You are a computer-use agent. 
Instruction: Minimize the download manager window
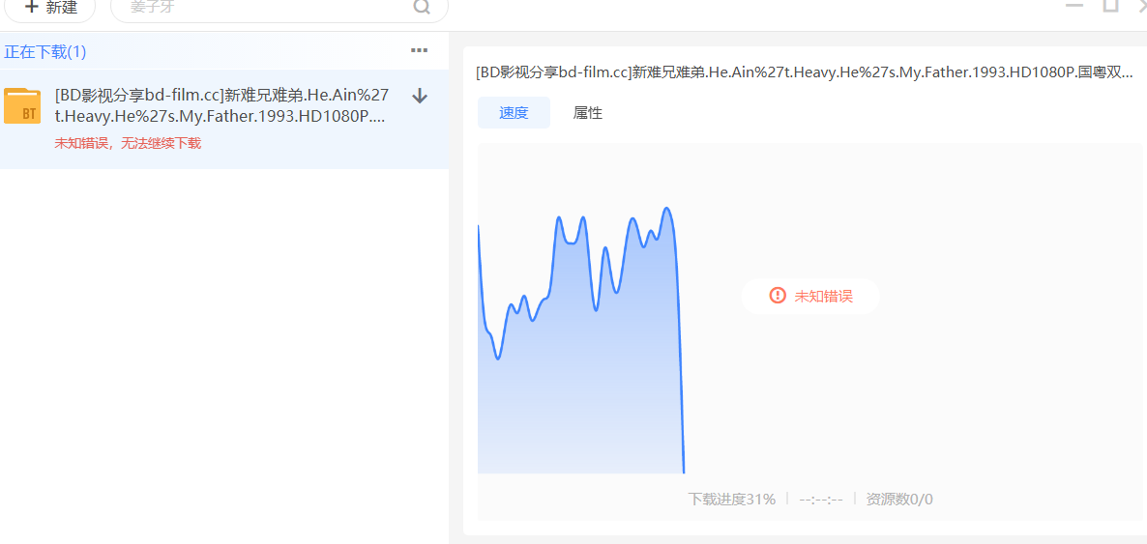pyautogui.click(x=1074, y=6)
